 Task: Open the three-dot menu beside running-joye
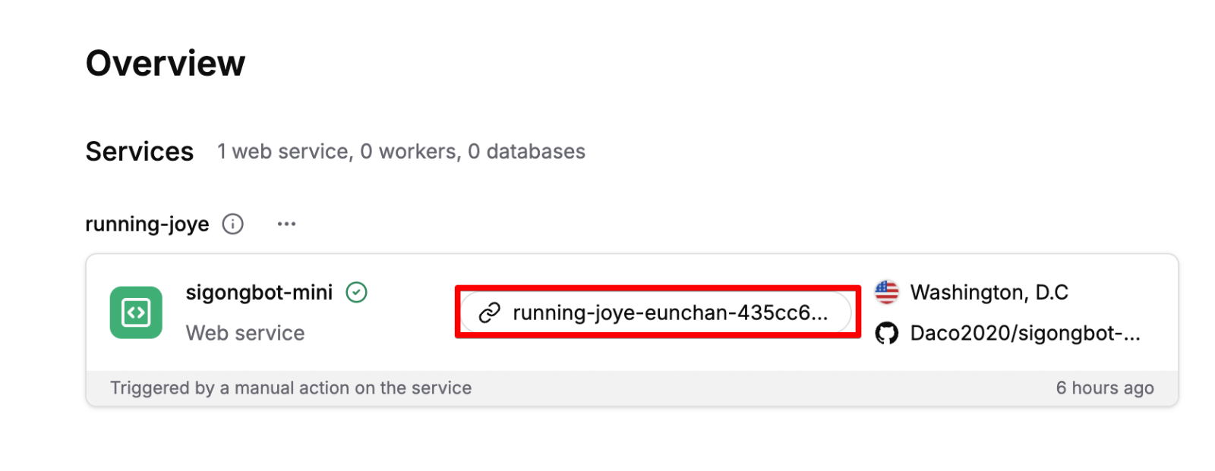tap(286, 225)
